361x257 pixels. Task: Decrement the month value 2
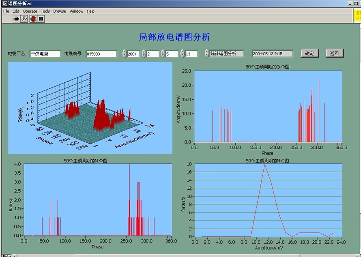[x=143, y=54]
